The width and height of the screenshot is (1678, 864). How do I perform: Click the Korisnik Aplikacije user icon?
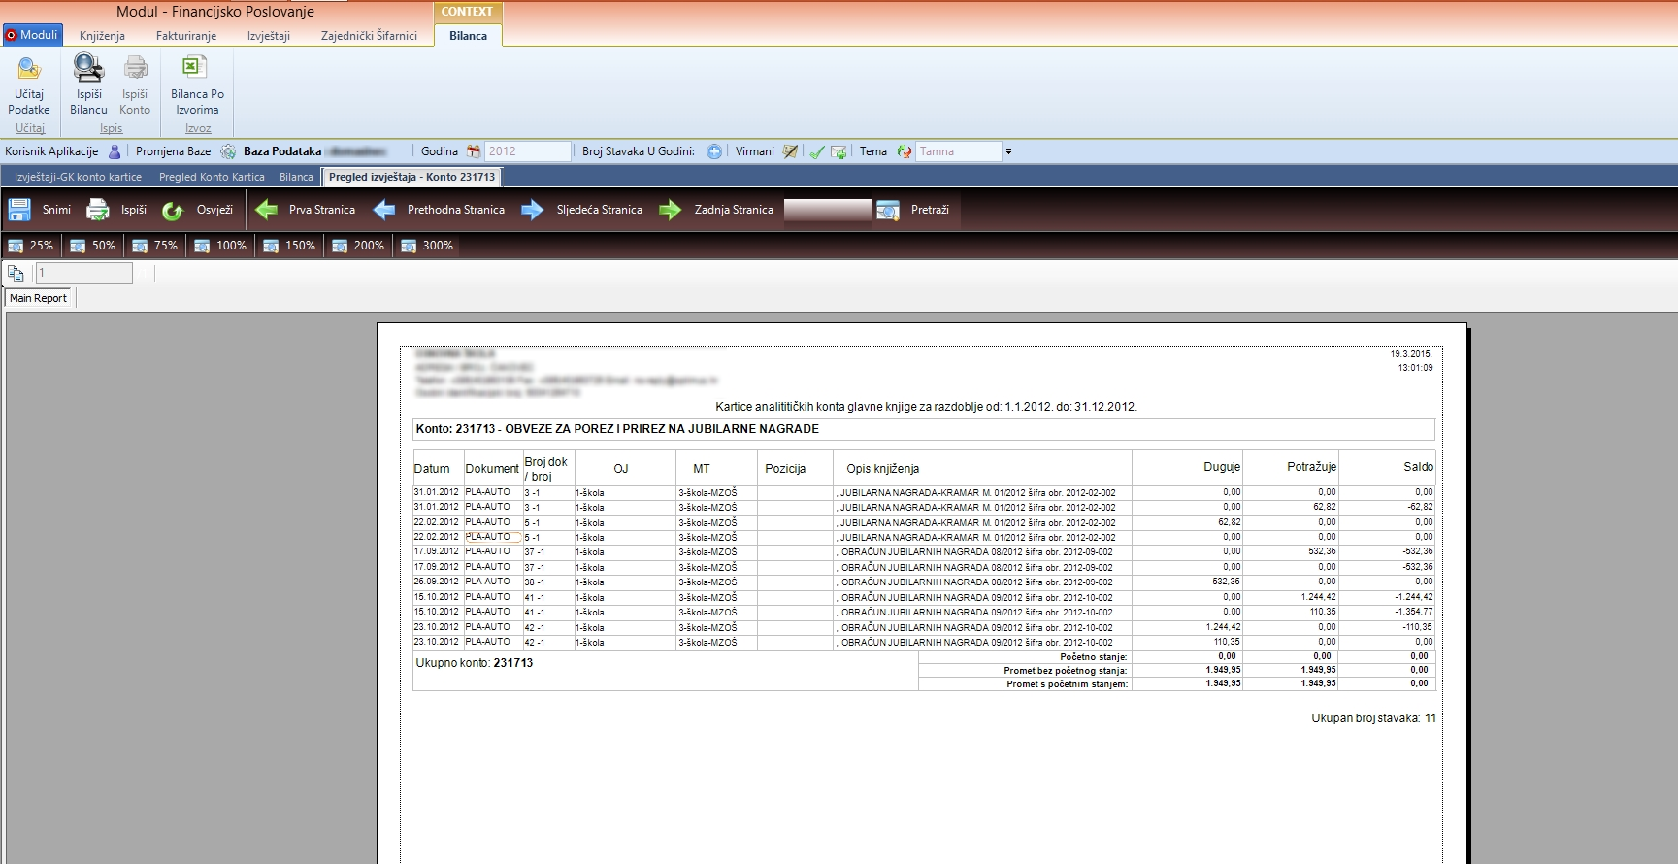115,151
